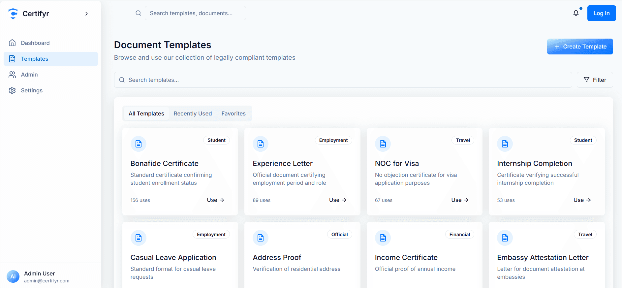
Task: Switch to the All Templates tab
Action: [x=146, y=113]
